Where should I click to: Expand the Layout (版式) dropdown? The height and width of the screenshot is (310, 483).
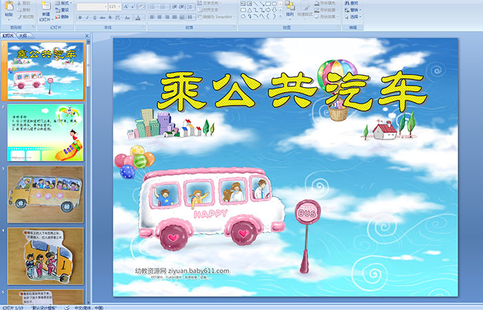click(64, 3)
